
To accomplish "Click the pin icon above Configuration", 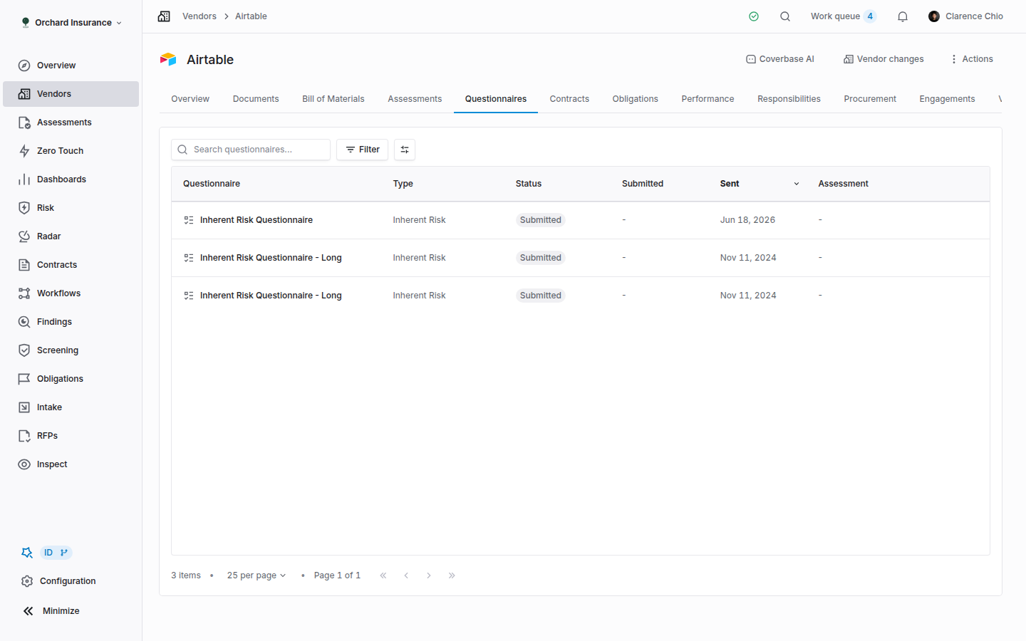I will pos(27,553).
